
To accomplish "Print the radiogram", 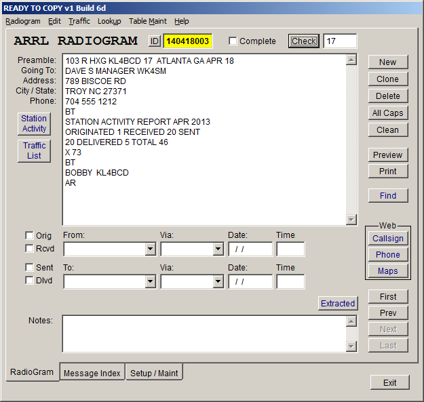I will (x=388, y=172).
